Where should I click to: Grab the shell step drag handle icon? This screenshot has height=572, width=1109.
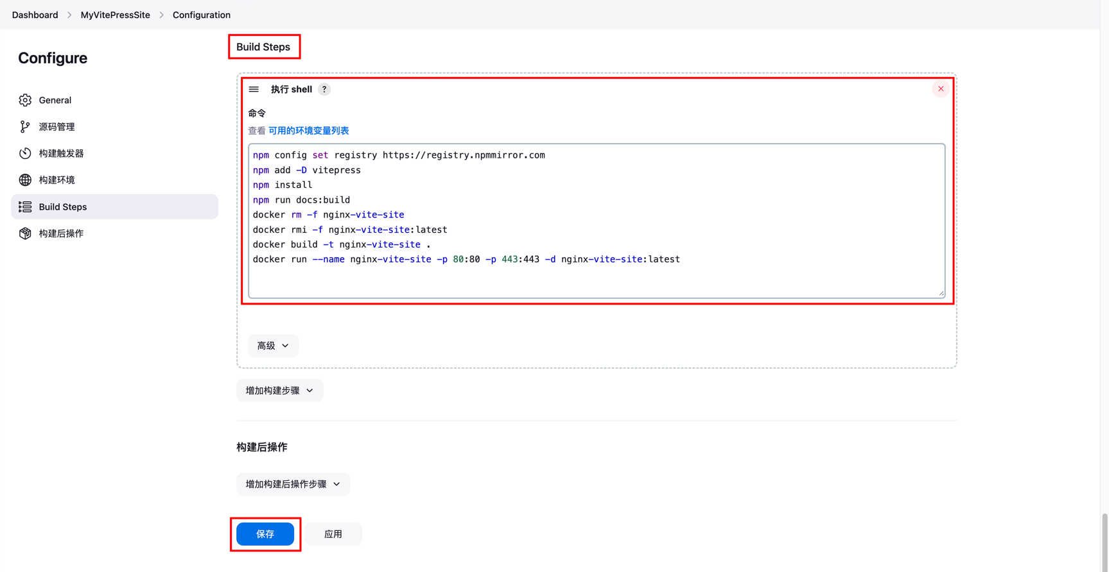(254, 89)
